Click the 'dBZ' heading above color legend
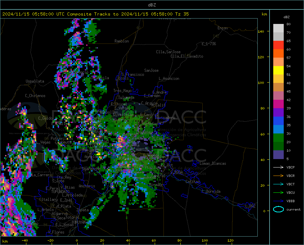 pos(286,17)
